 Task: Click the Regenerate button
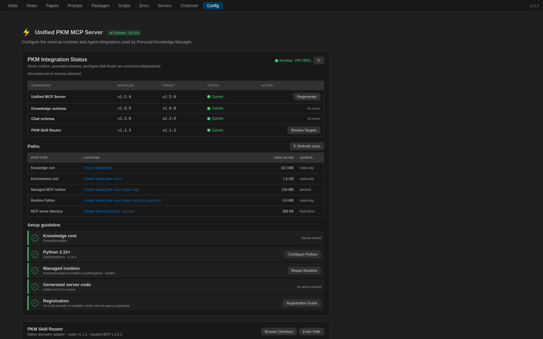[x=307, y=97]
